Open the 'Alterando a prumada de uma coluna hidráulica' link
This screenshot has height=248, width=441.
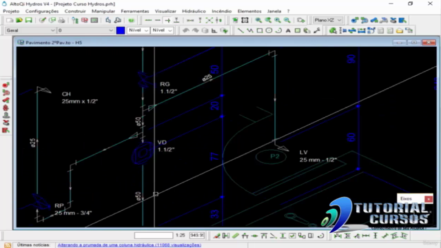point(130,245)
